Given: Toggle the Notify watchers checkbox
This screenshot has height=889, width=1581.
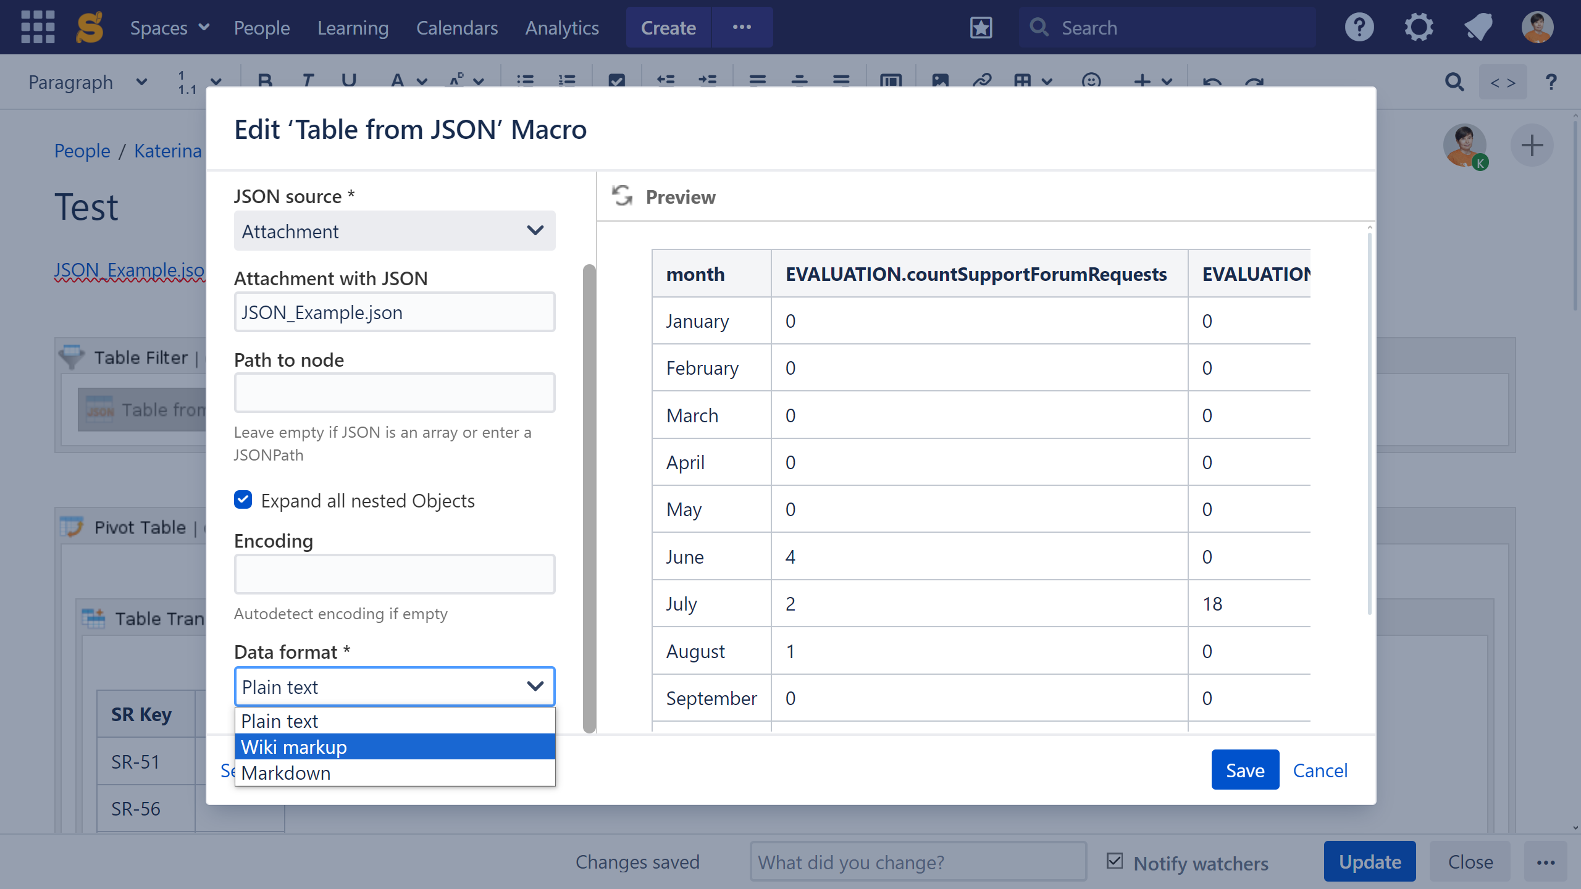Looking at the screenshot, I should 1115,861.
